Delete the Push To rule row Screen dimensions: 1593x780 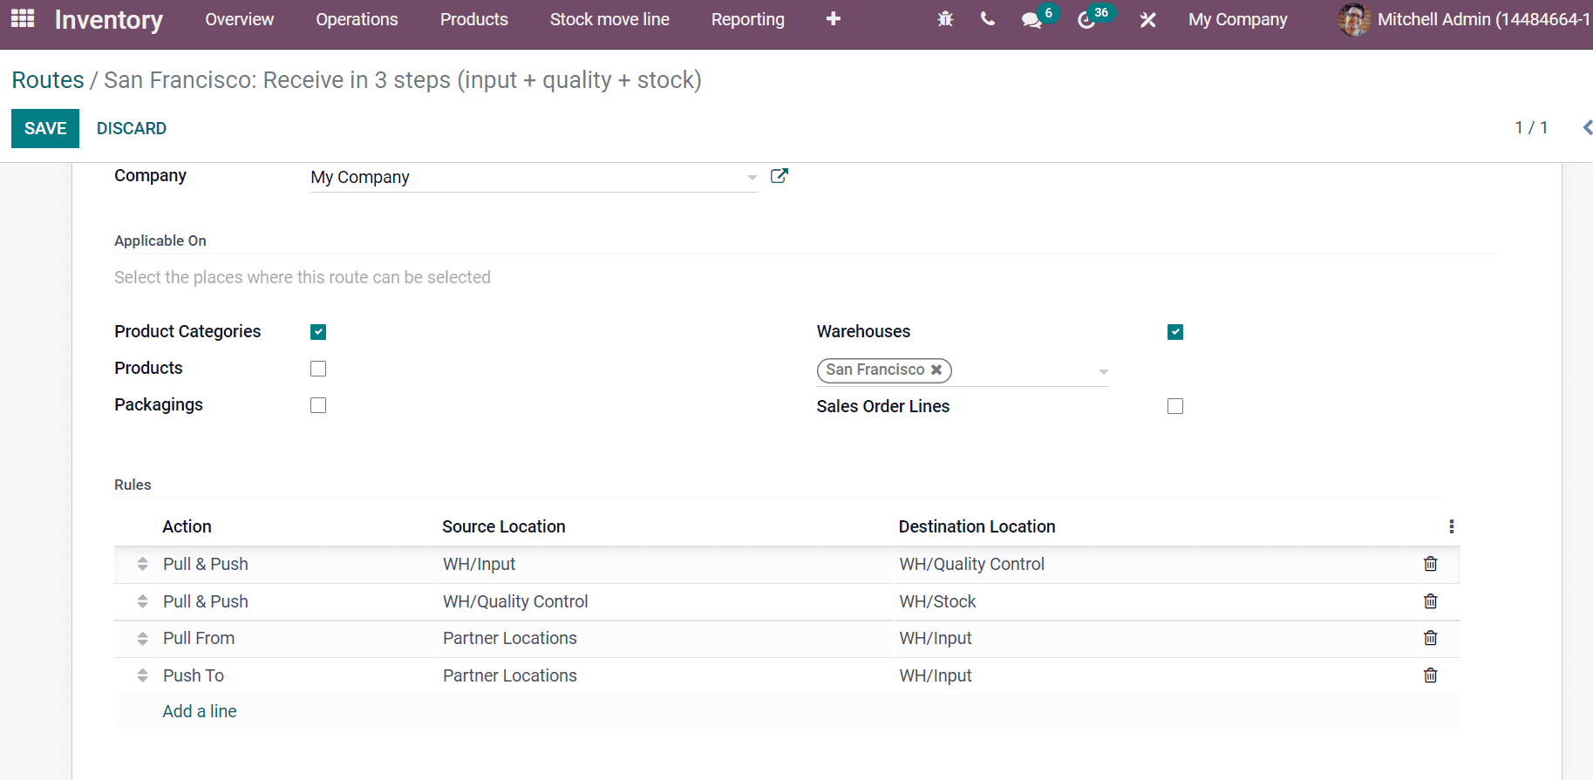(x=1431, y=675)
